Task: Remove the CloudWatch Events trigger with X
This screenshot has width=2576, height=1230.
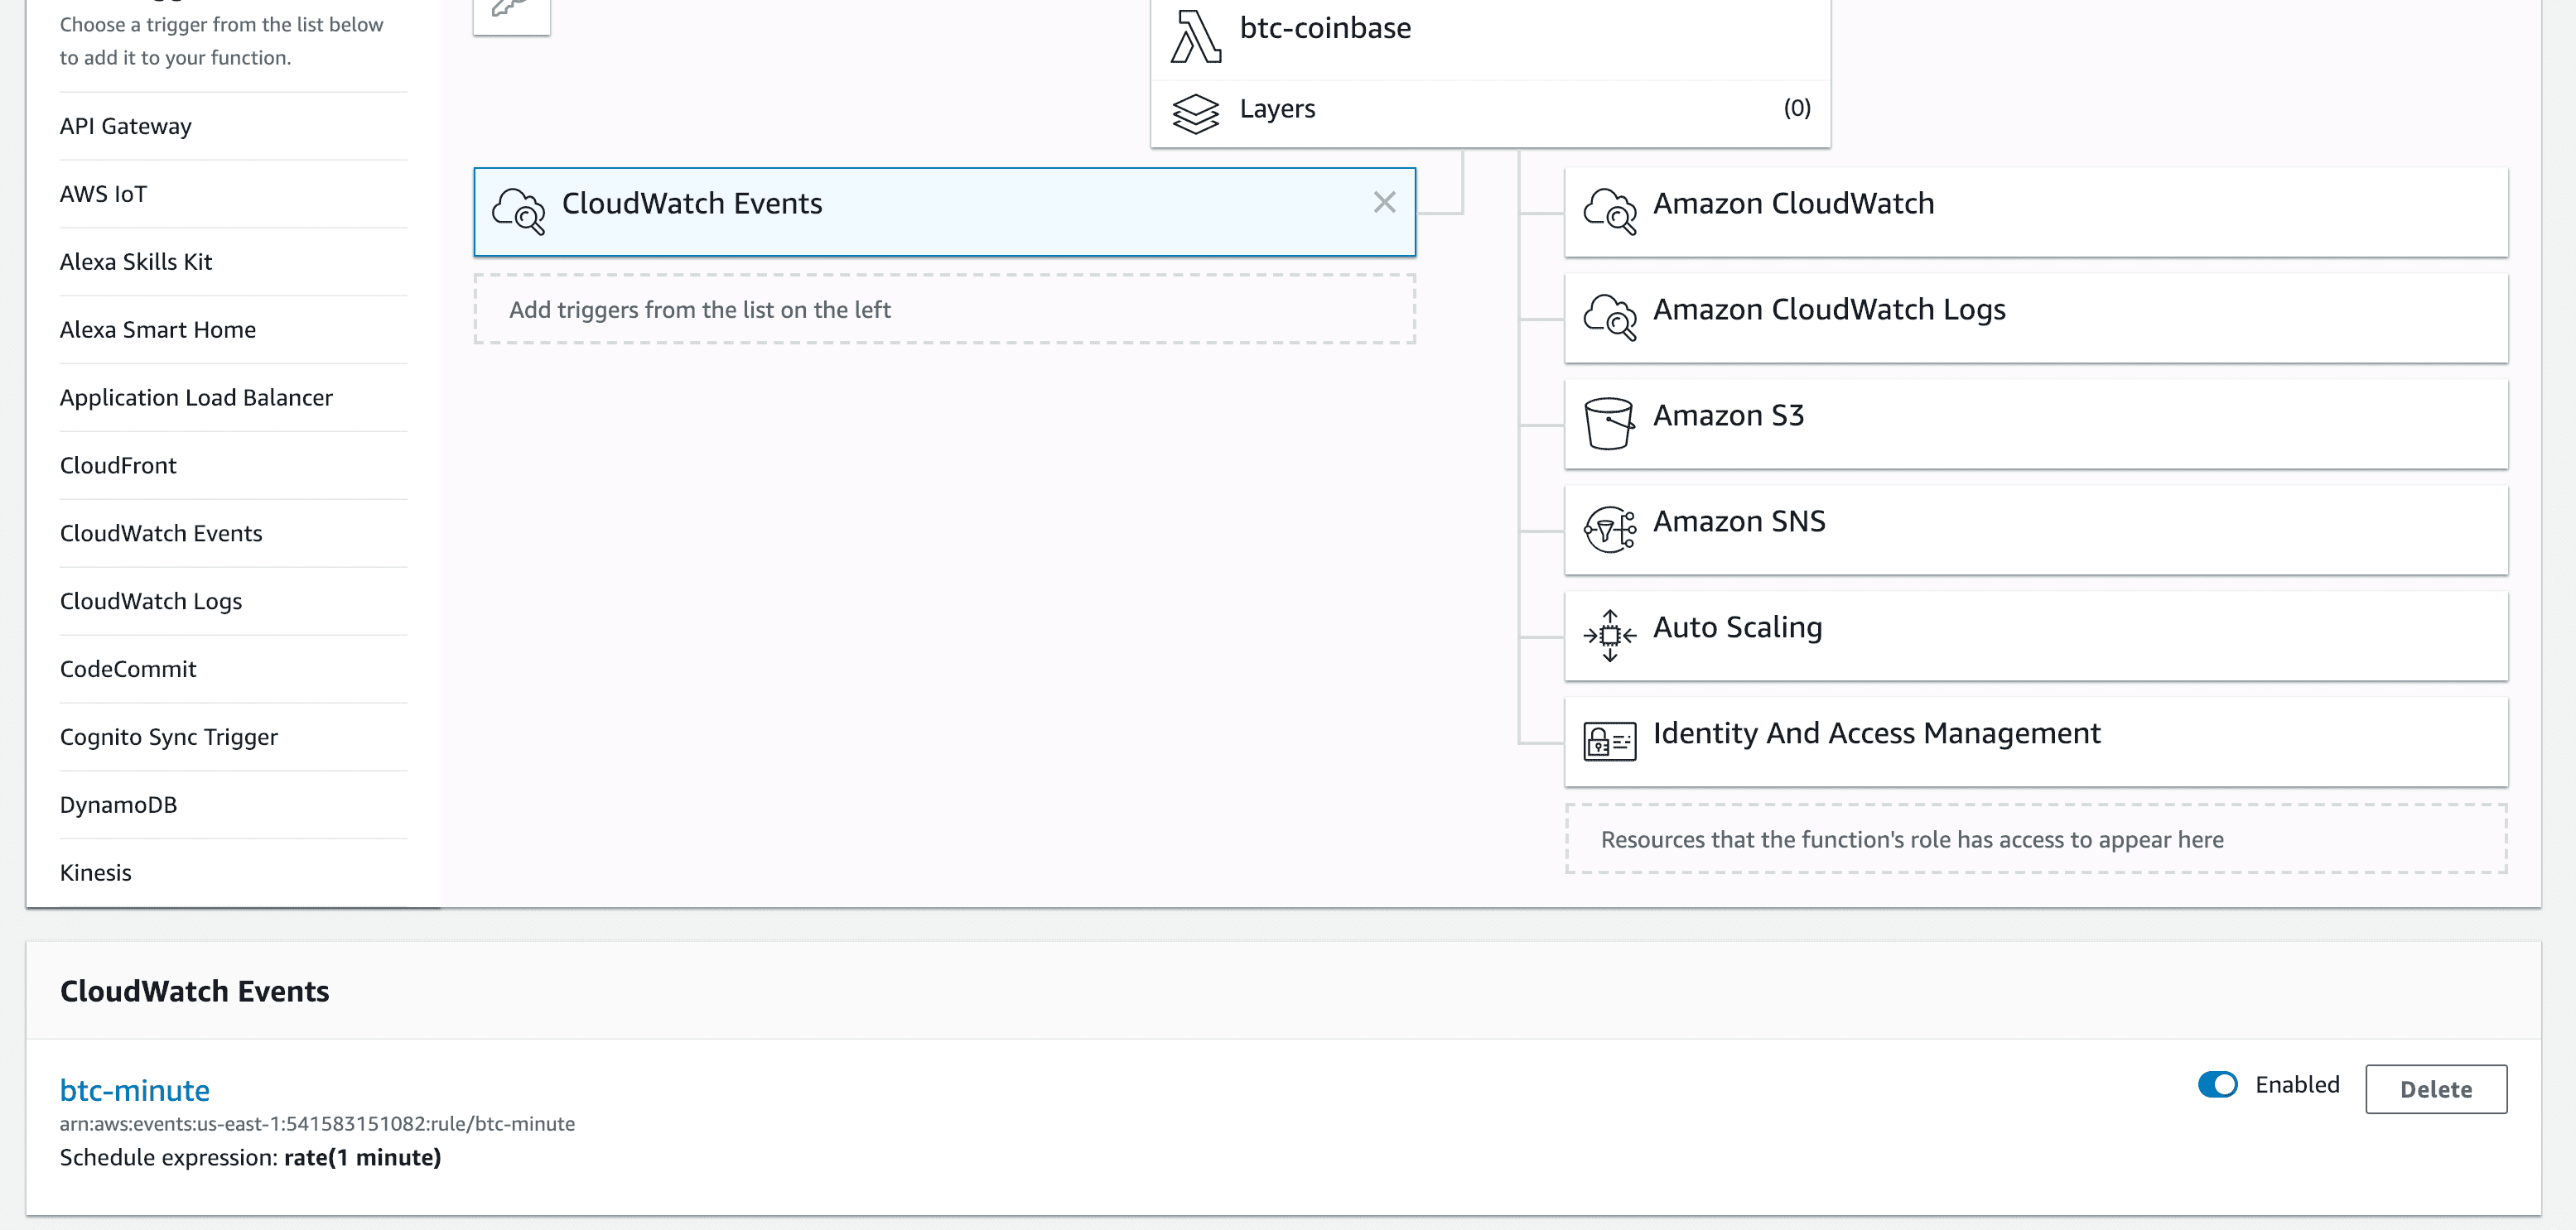Action: 1384,203
